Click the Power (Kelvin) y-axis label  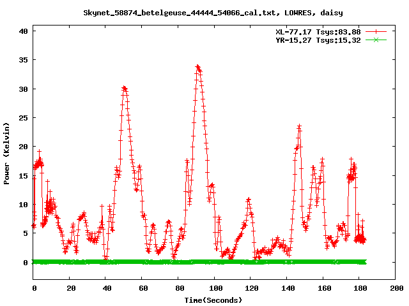6,154
